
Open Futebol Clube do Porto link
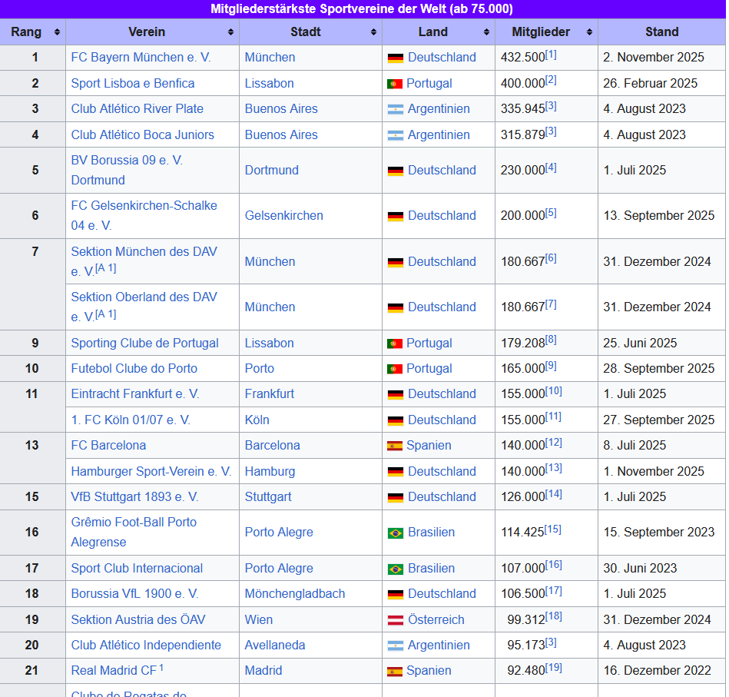click(134, 369)
